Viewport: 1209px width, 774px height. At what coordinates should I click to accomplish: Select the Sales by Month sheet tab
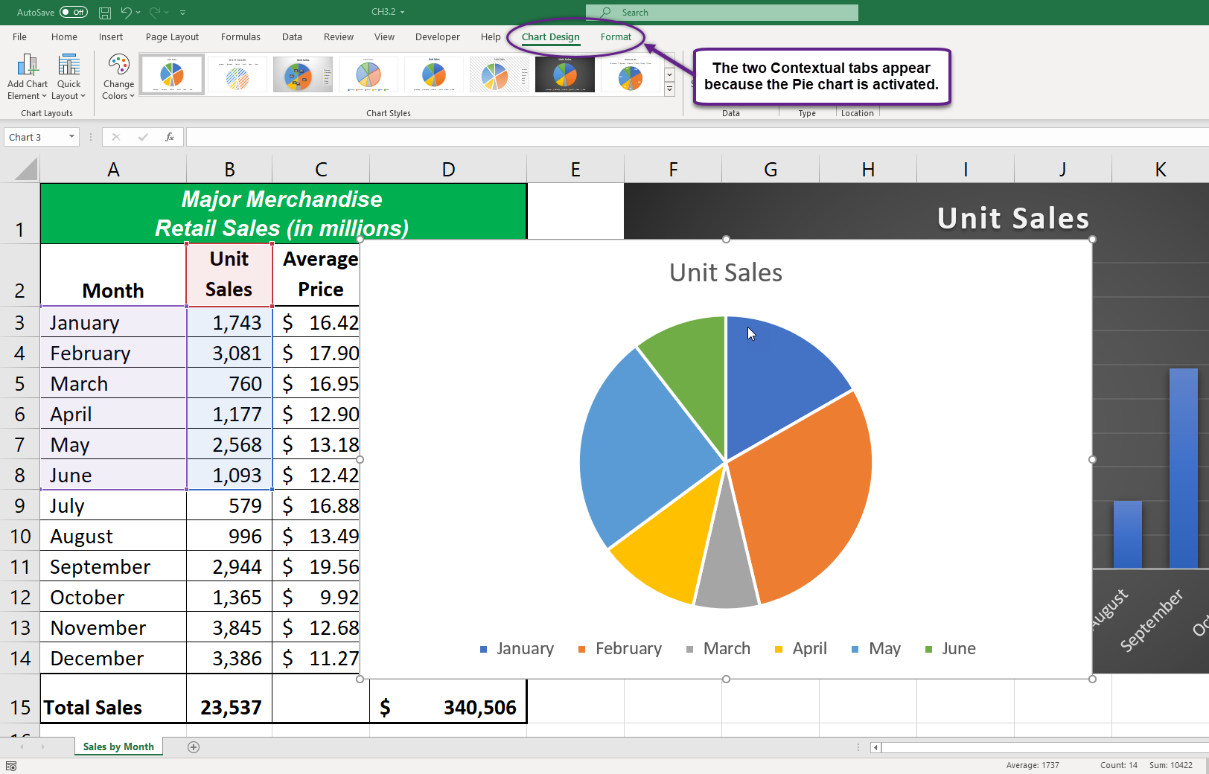click(x=118, y=747)
